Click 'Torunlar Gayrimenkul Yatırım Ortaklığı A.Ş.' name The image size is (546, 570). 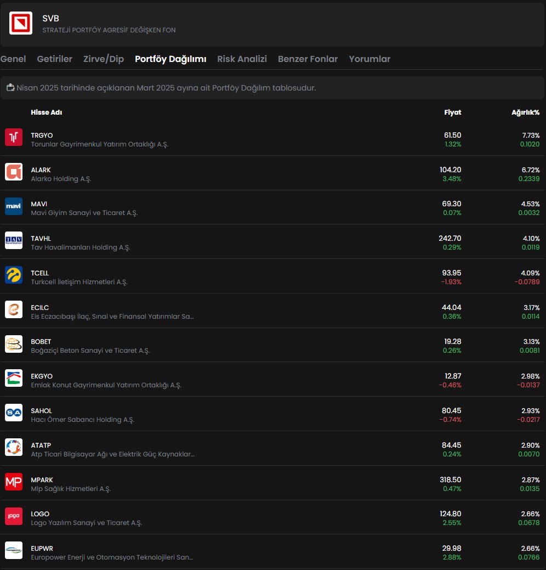coord(100,144)
